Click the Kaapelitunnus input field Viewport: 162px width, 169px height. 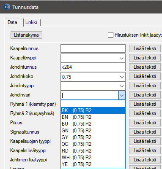[x=93, y=48]
